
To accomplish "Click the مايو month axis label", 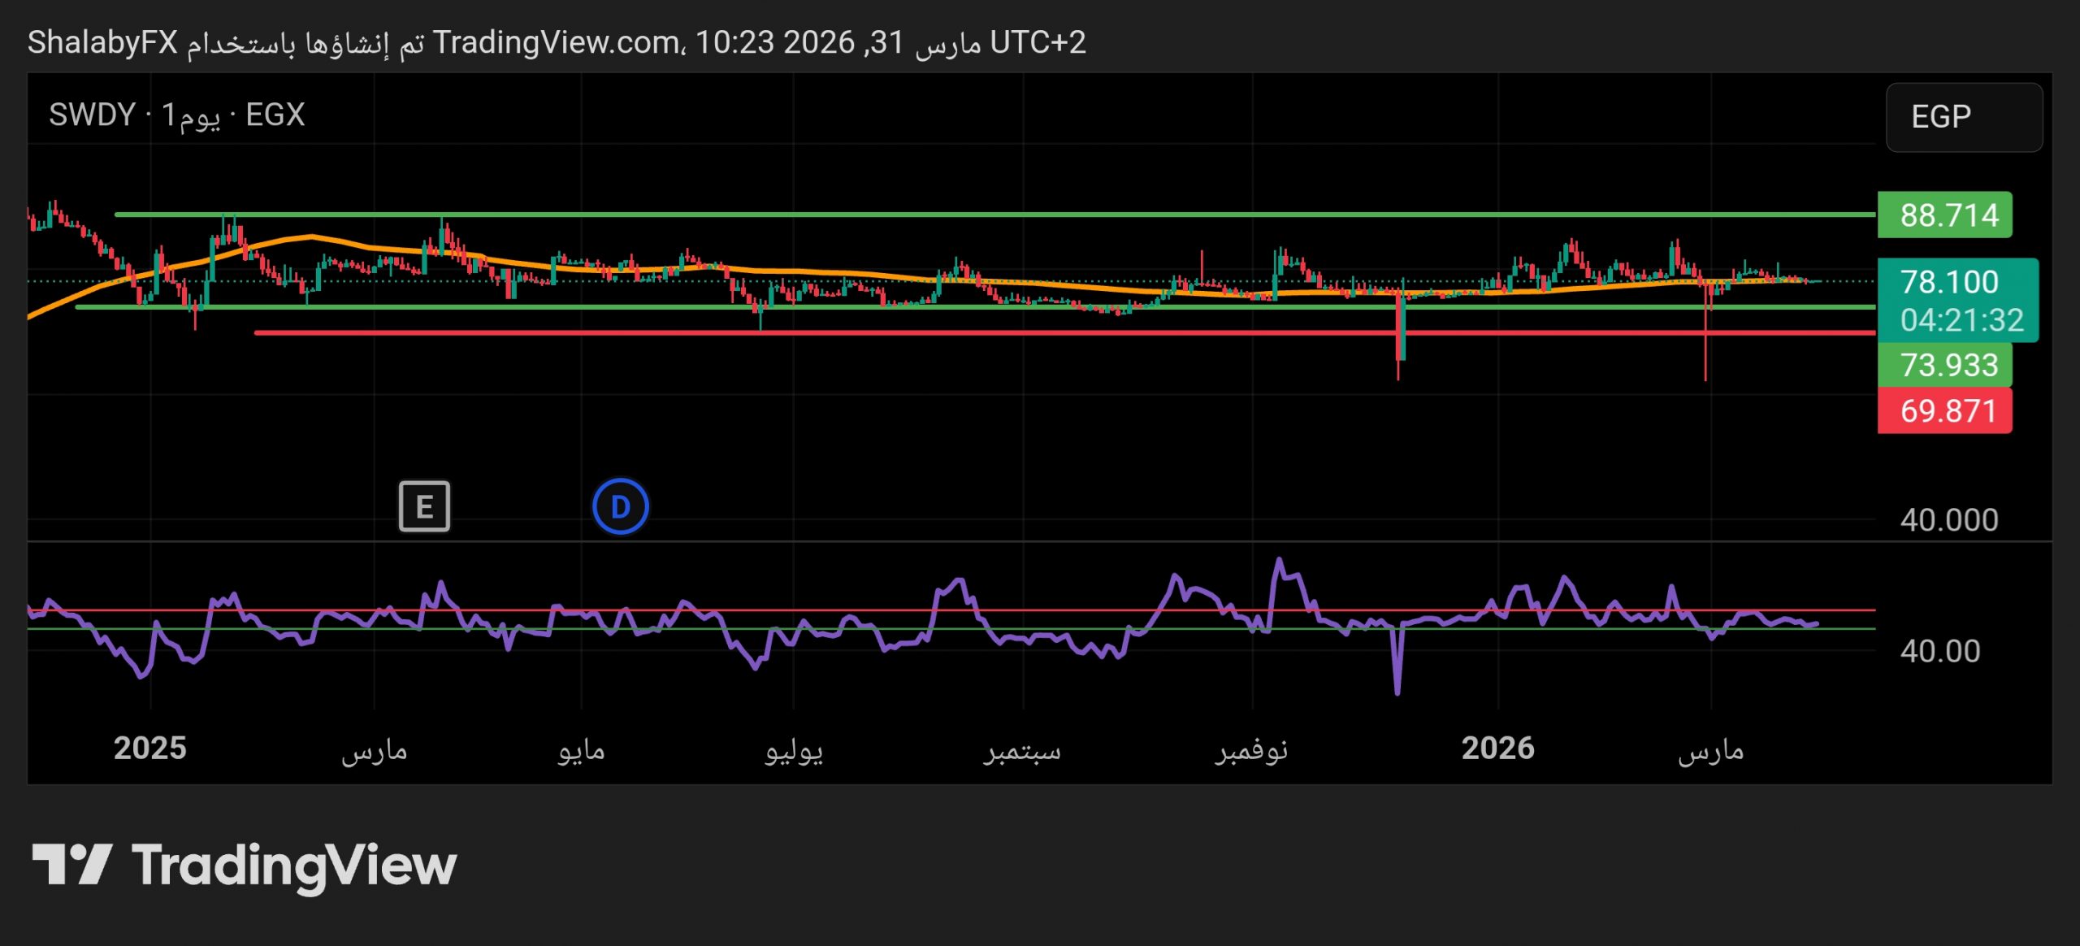I will [581, 750].
